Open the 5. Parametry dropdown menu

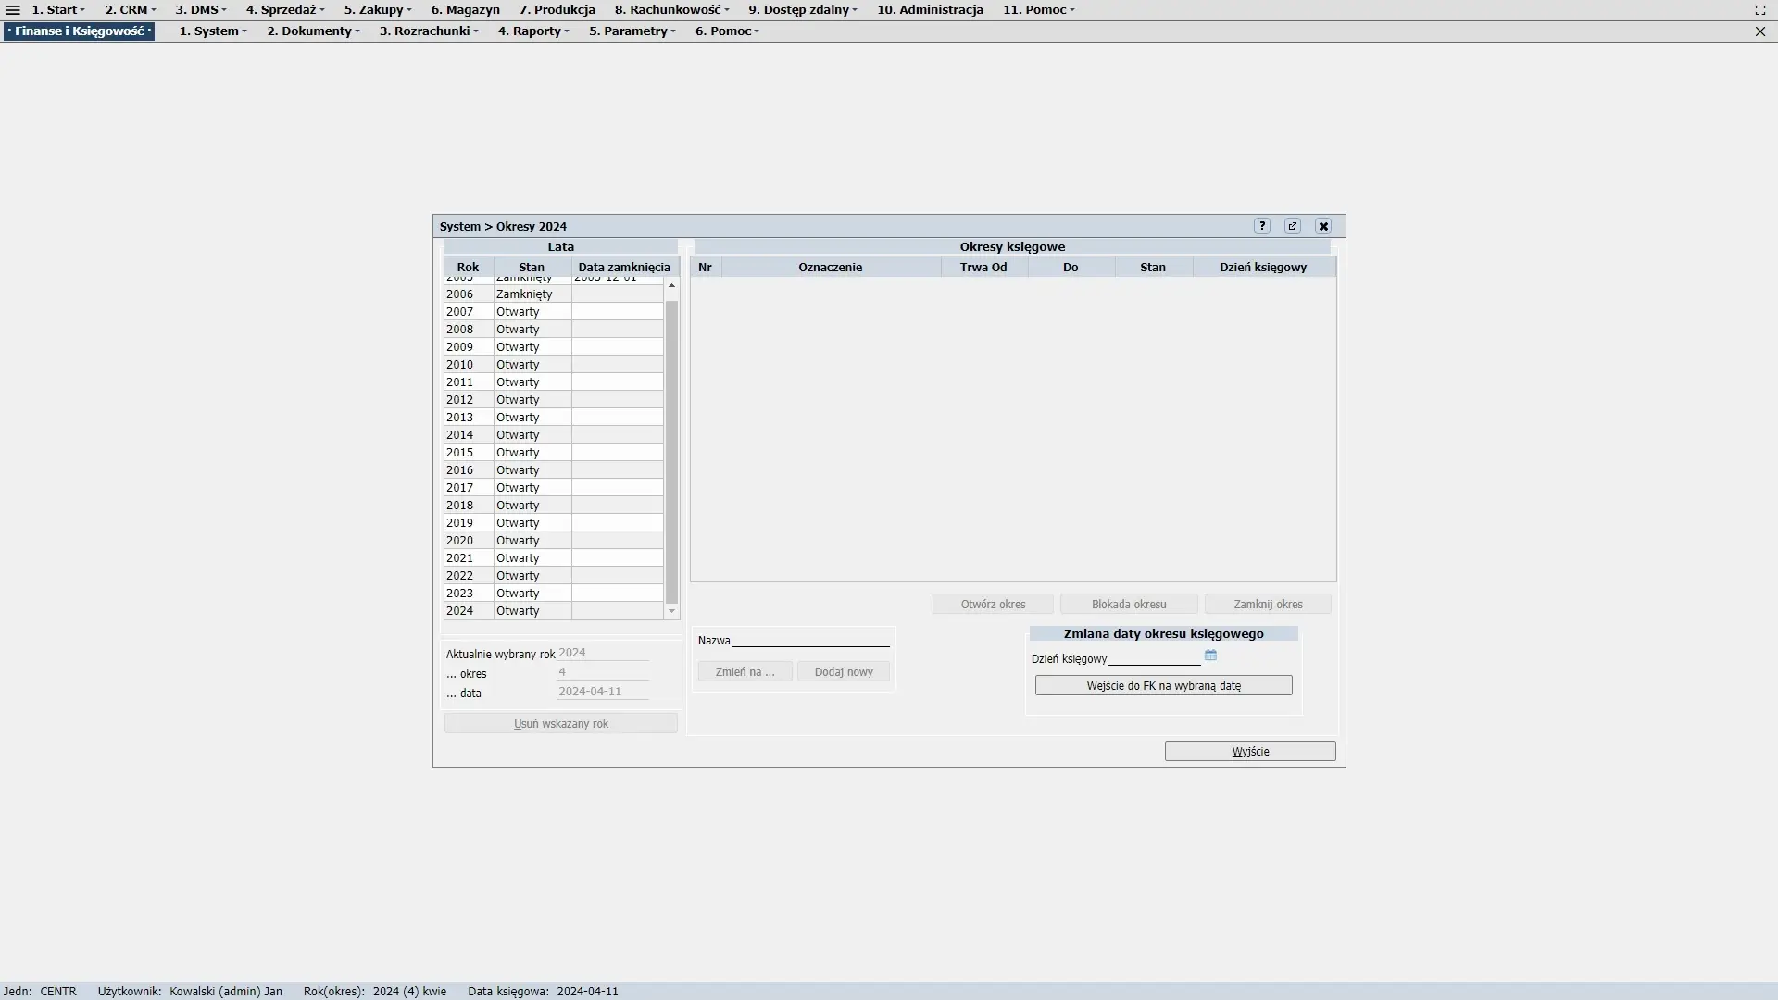[x=632, y=31]
